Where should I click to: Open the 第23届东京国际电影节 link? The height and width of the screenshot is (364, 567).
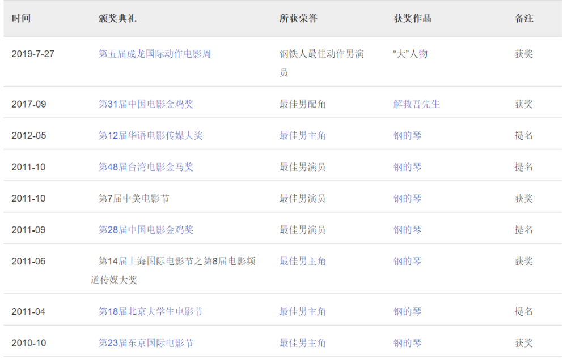point(146,342)
